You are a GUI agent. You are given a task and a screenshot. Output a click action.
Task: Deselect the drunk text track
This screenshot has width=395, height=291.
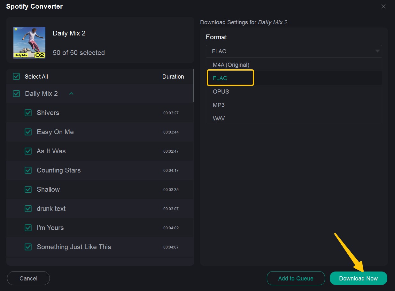point(28,209)
